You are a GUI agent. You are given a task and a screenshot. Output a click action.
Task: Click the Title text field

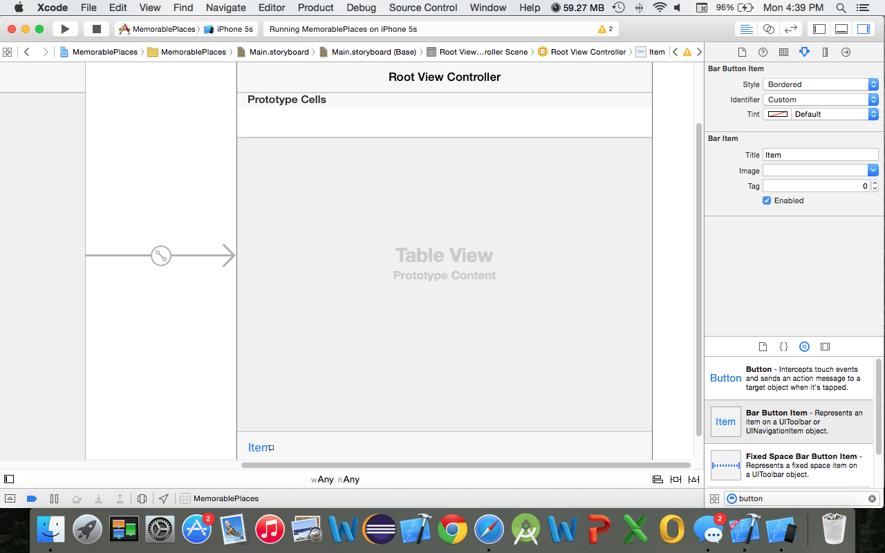tap(820, 155)
